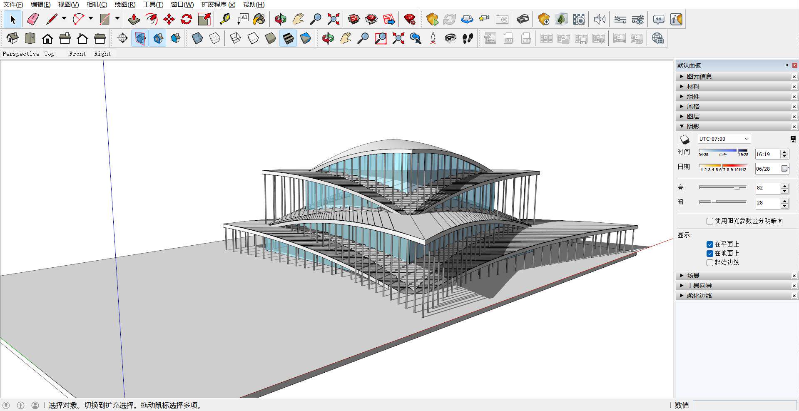Open the UTC-07:00 time zone dropdown

click(x=724, y=139)
